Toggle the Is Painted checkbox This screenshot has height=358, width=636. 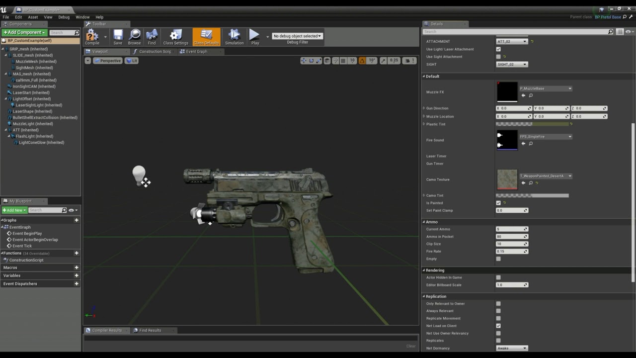pos(498,203)
